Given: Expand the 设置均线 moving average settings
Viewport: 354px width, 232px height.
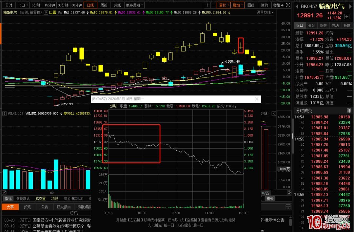Looking at the screenshot, I should 265,12.
